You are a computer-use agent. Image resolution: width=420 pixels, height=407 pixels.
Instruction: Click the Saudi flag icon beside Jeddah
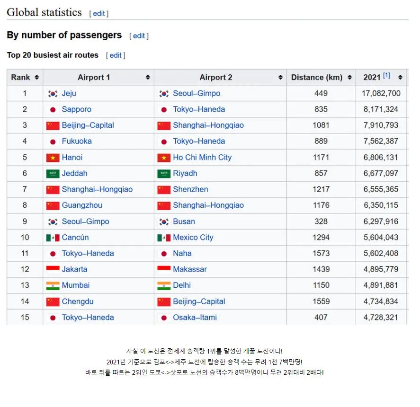pos(52,173)
